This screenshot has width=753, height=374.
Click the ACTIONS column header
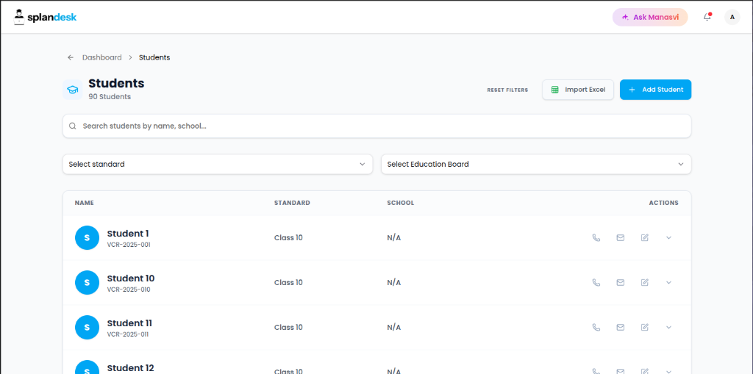point(664,203)
